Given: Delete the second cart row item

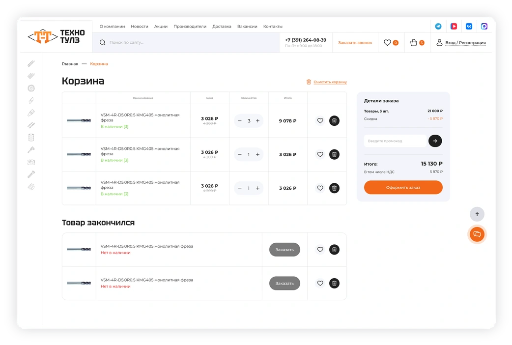Looking at the screenshot, I should [334, 154].
